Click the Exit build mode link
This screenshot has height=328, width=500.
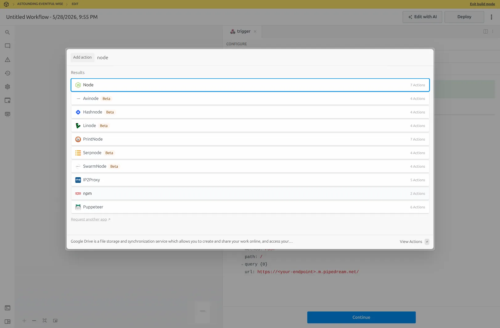click(482, 4)
